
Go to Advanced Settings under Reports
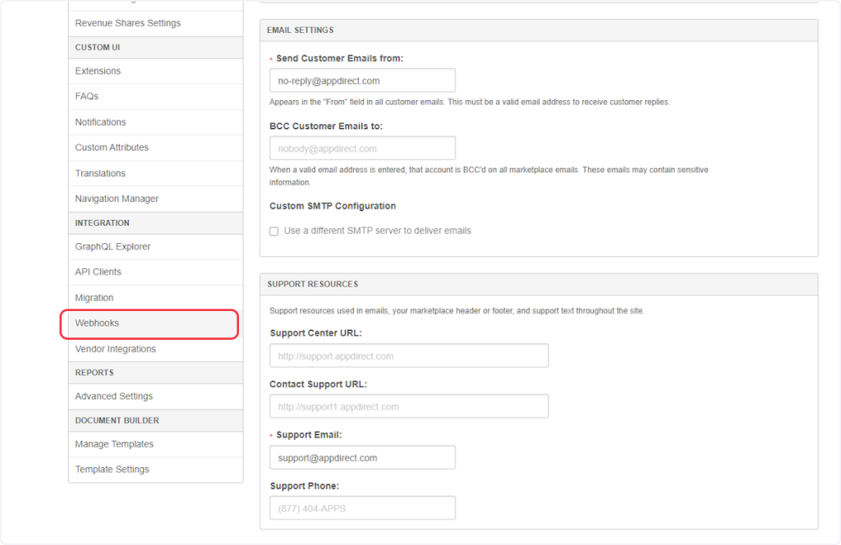point(113,396)
